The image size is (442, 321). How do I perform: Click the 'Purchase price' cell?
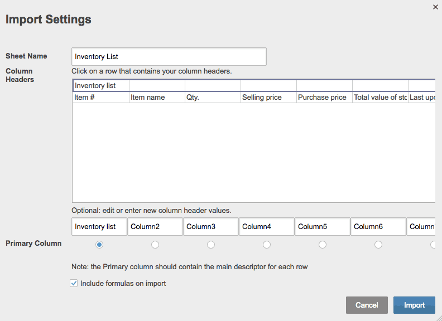(324, 98)
